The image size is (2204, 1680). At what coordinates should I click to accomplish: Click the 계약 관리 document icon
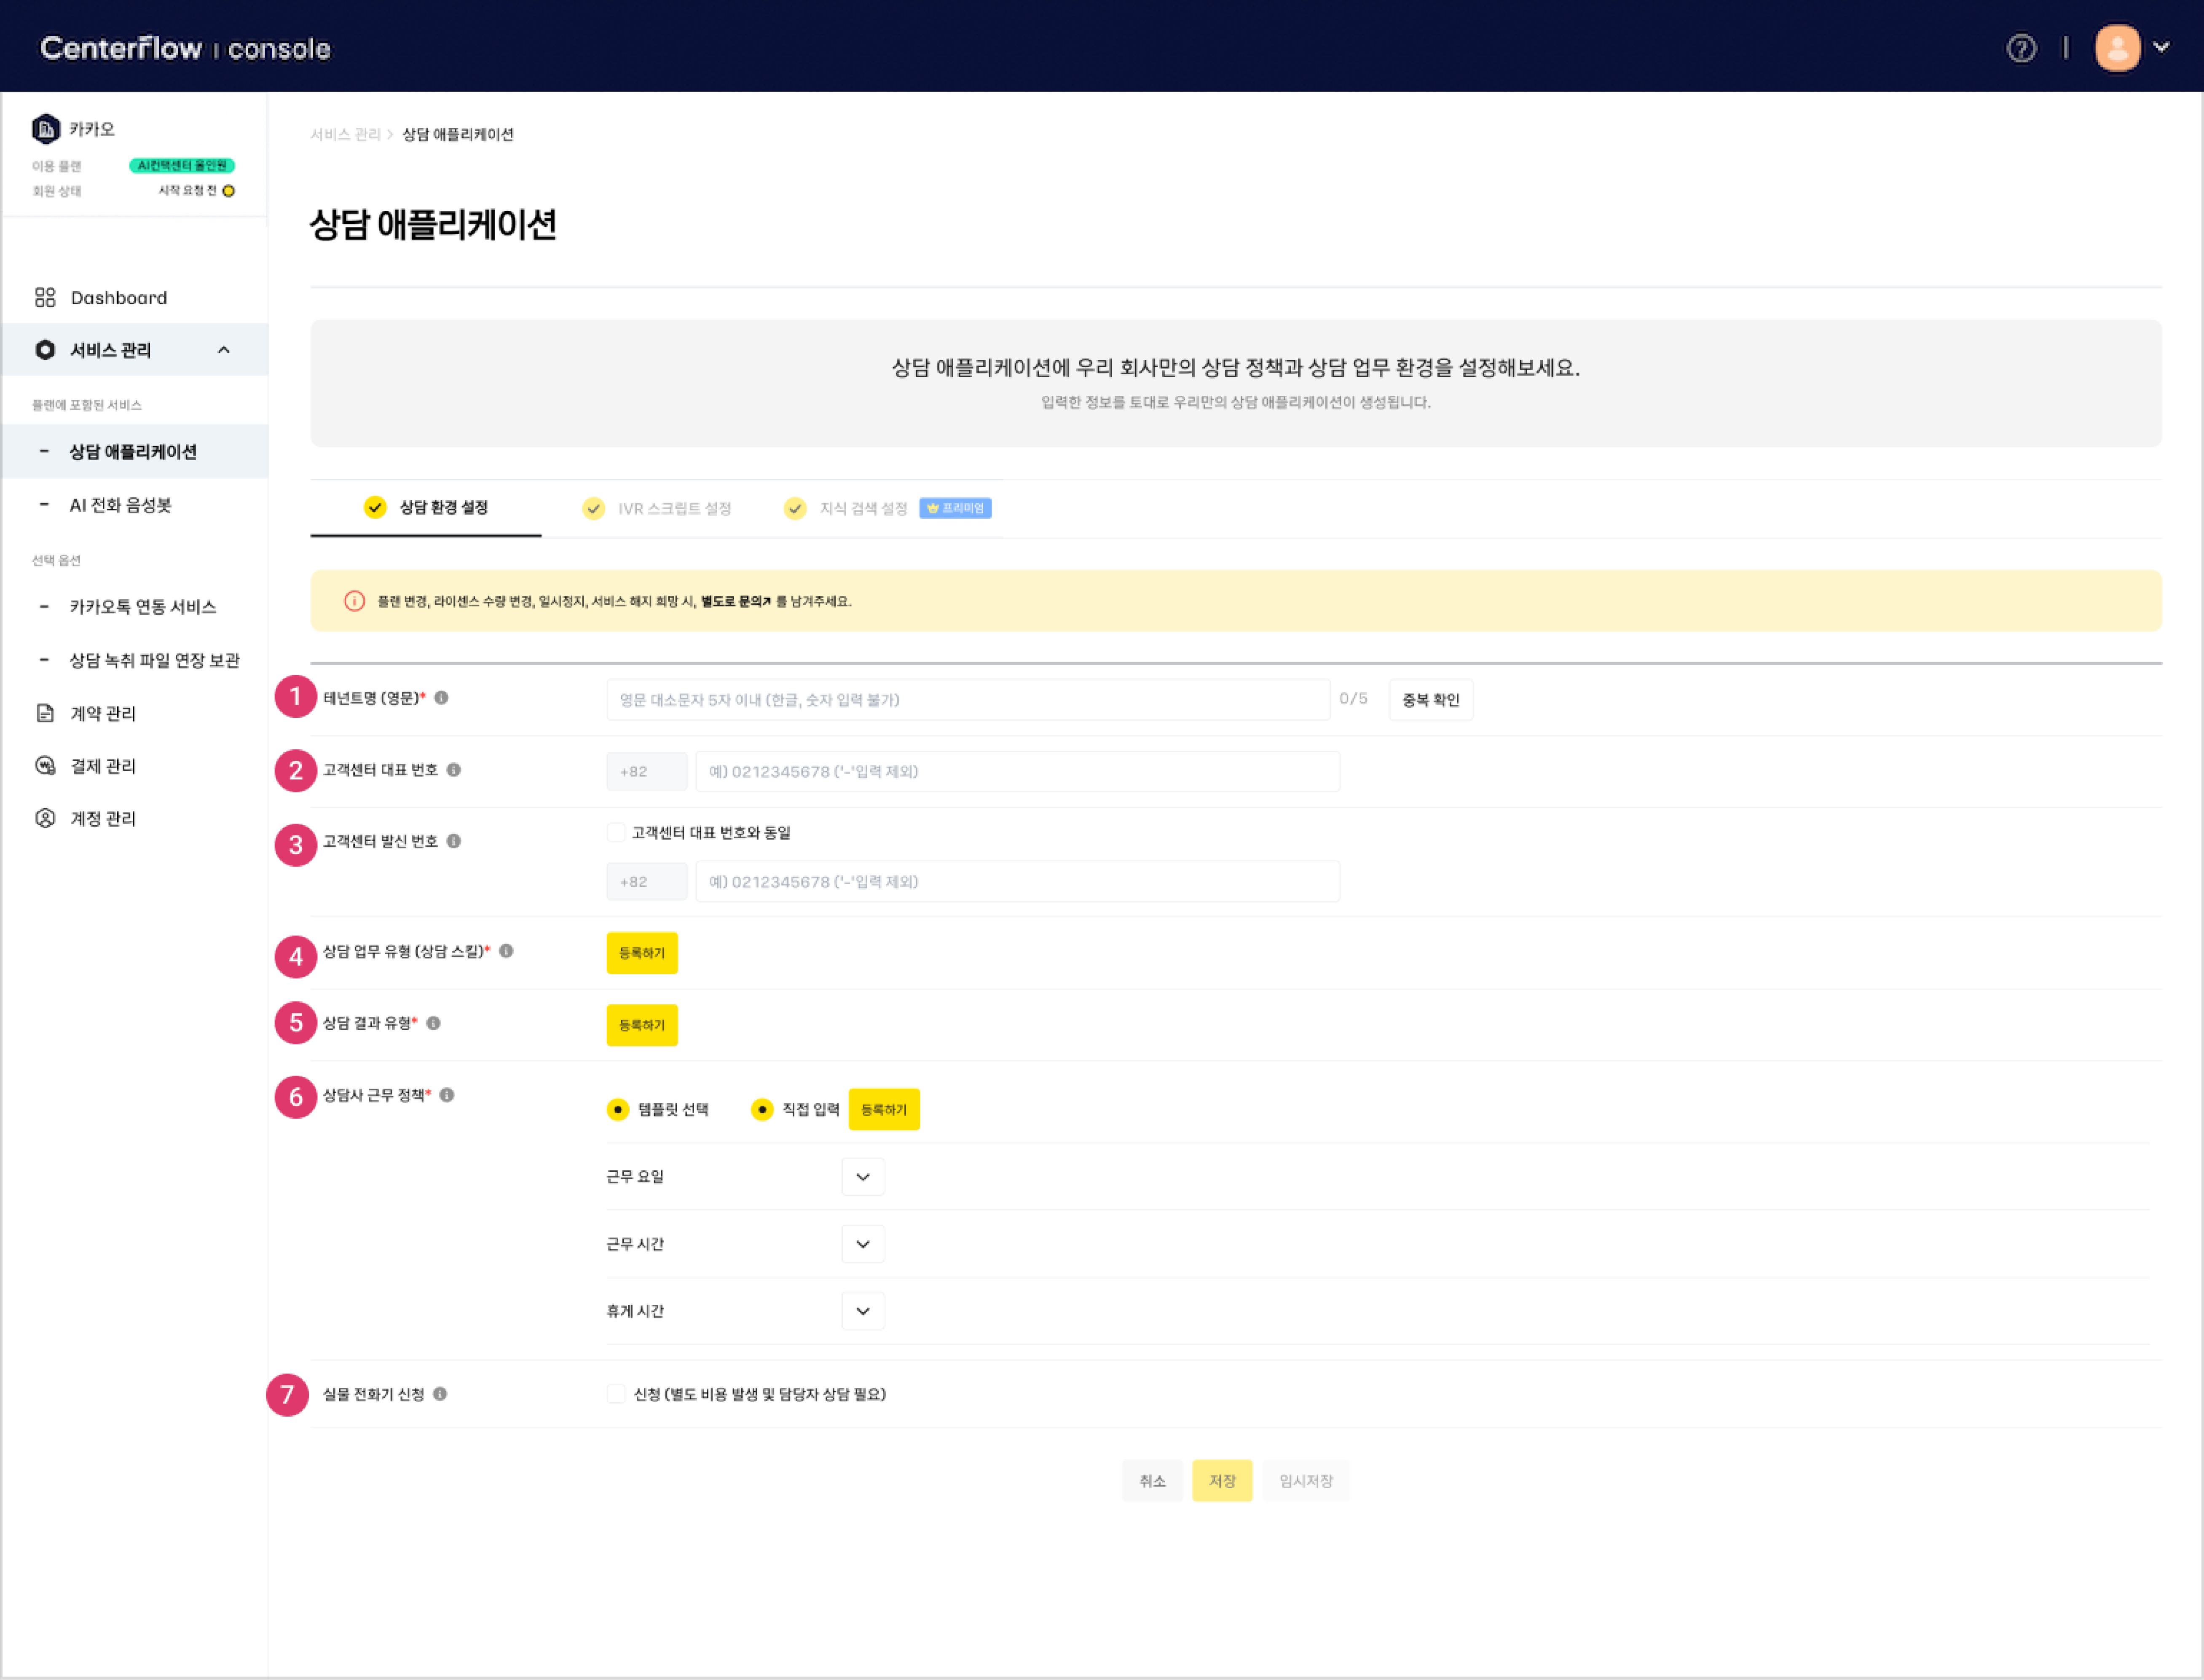(x=45, y=713)
